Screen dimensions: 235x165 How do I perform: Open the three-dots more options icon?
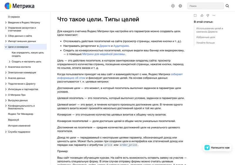point(214,16)
